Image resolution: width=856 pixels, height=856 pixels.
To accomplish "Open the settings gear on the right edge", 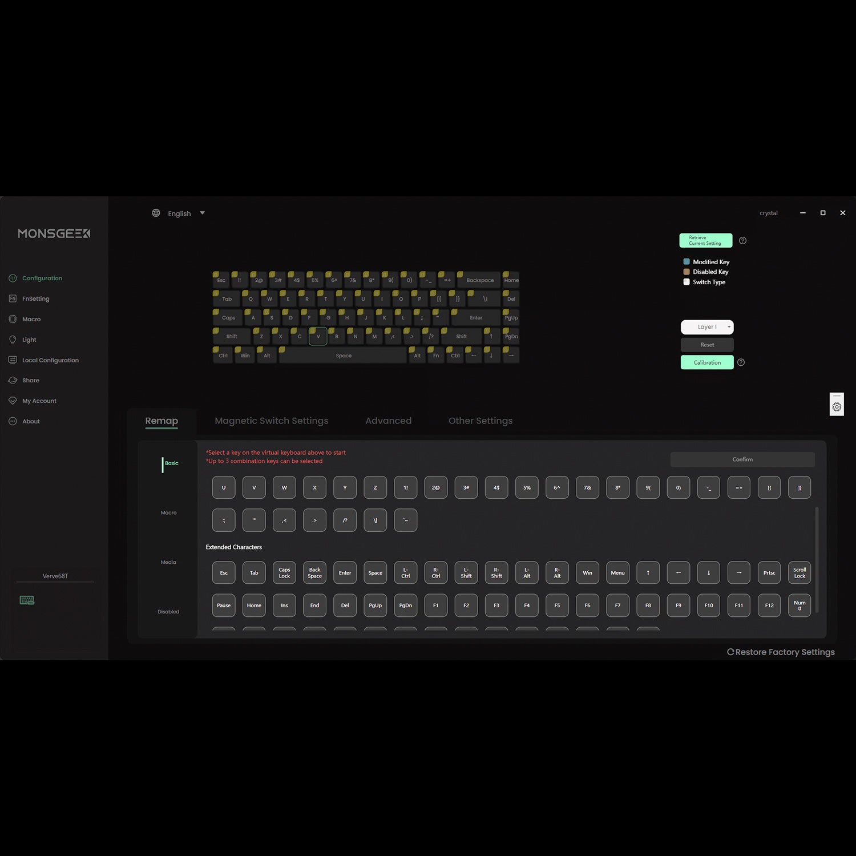I will coord(837,405).
